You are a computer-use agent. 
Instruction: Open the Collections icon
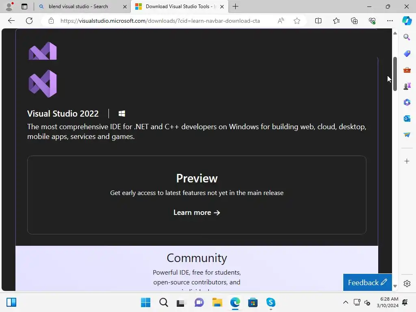point(354,21)
